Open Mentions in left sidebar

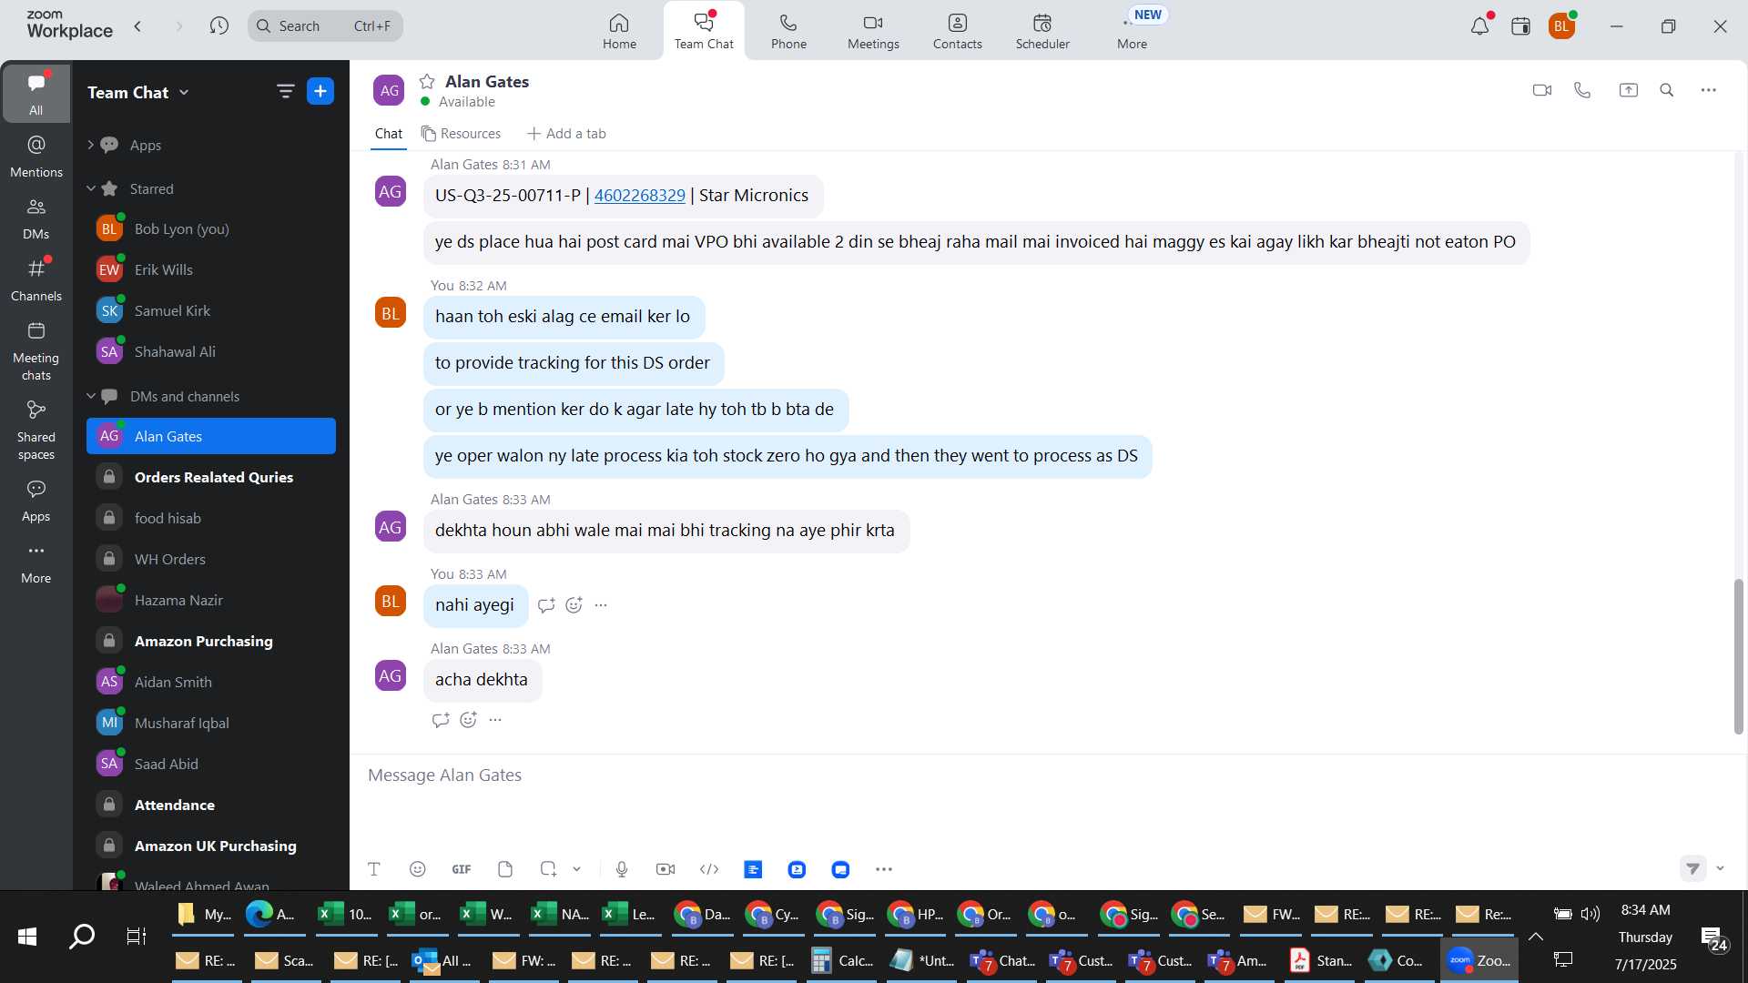(36, 156)
